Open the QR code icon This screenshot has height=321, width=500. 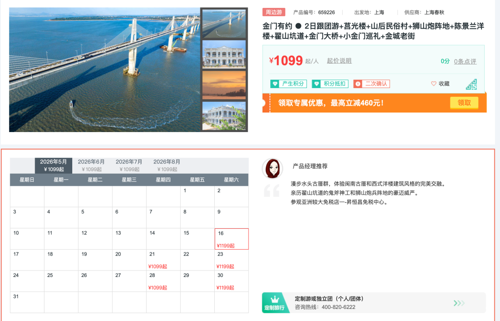pos(472,84)
